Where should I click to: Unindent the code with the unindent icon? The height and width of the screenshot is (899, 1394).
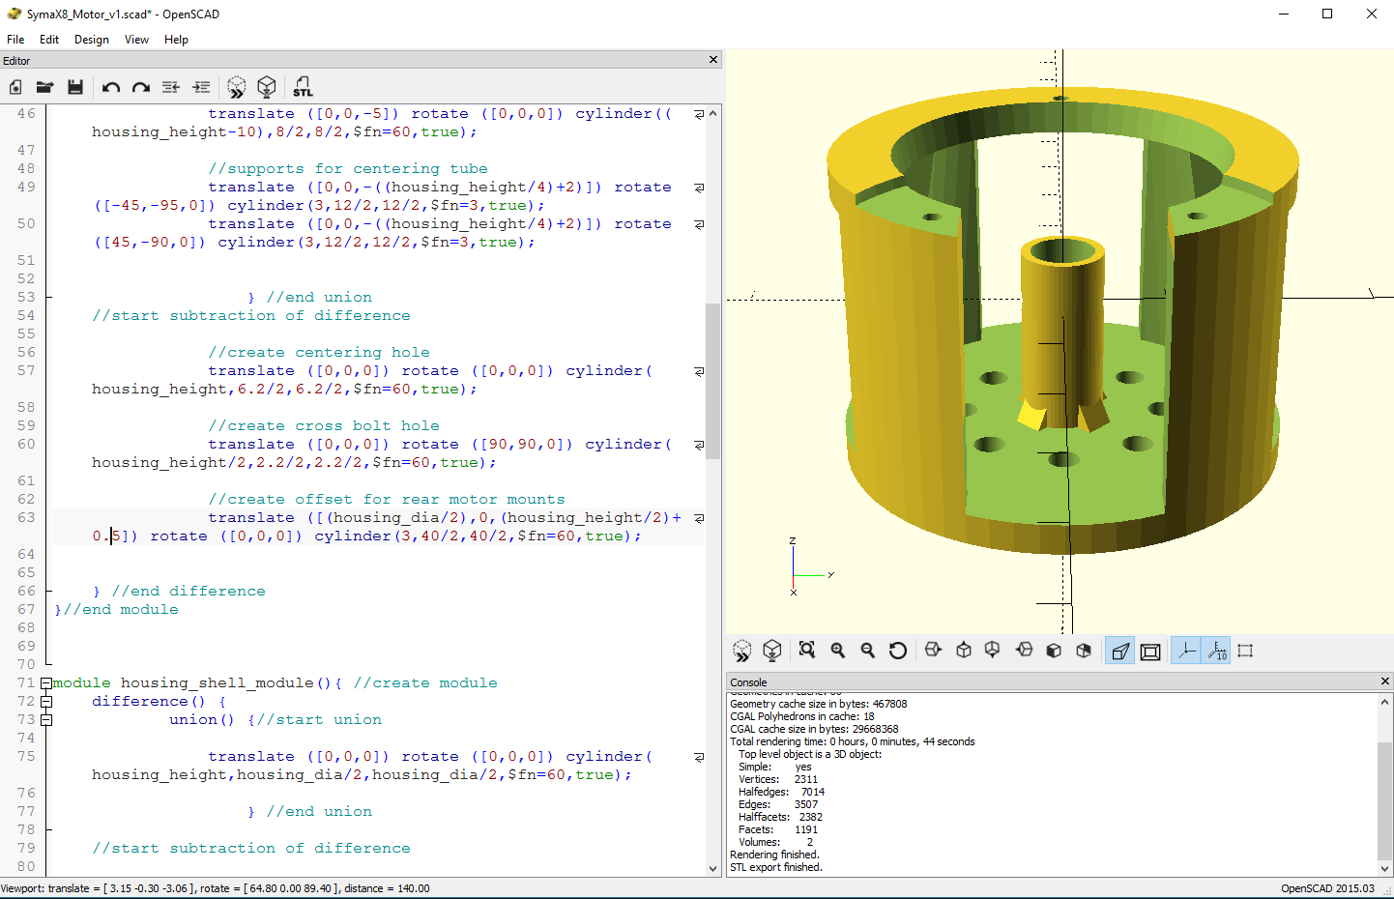tap(171, 87)
